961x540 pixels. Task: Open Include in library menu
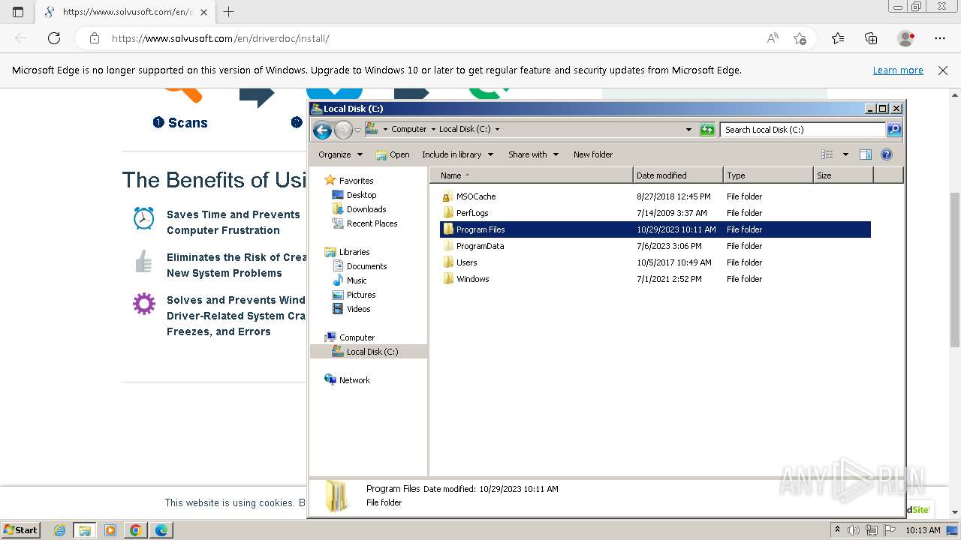pyautogui.click(x=457, y=154)
